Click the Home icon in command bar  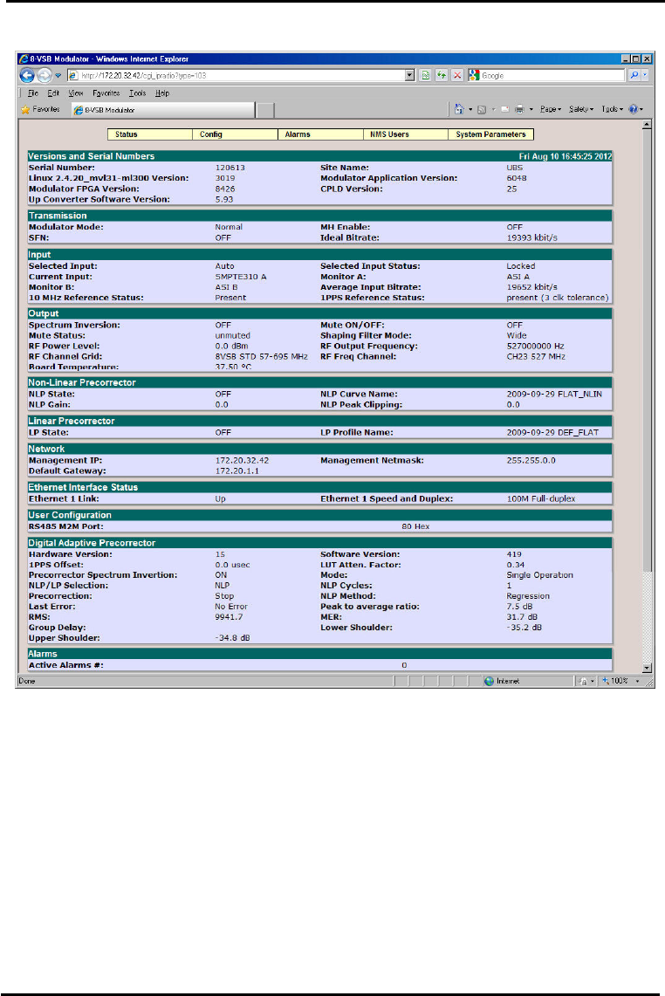point(459,109)
